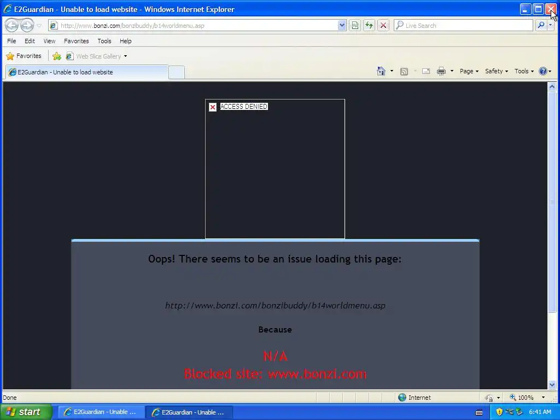Expand the Print options dropdown arrow
This screenshot has height=420, width=560.
coord(452,71)
